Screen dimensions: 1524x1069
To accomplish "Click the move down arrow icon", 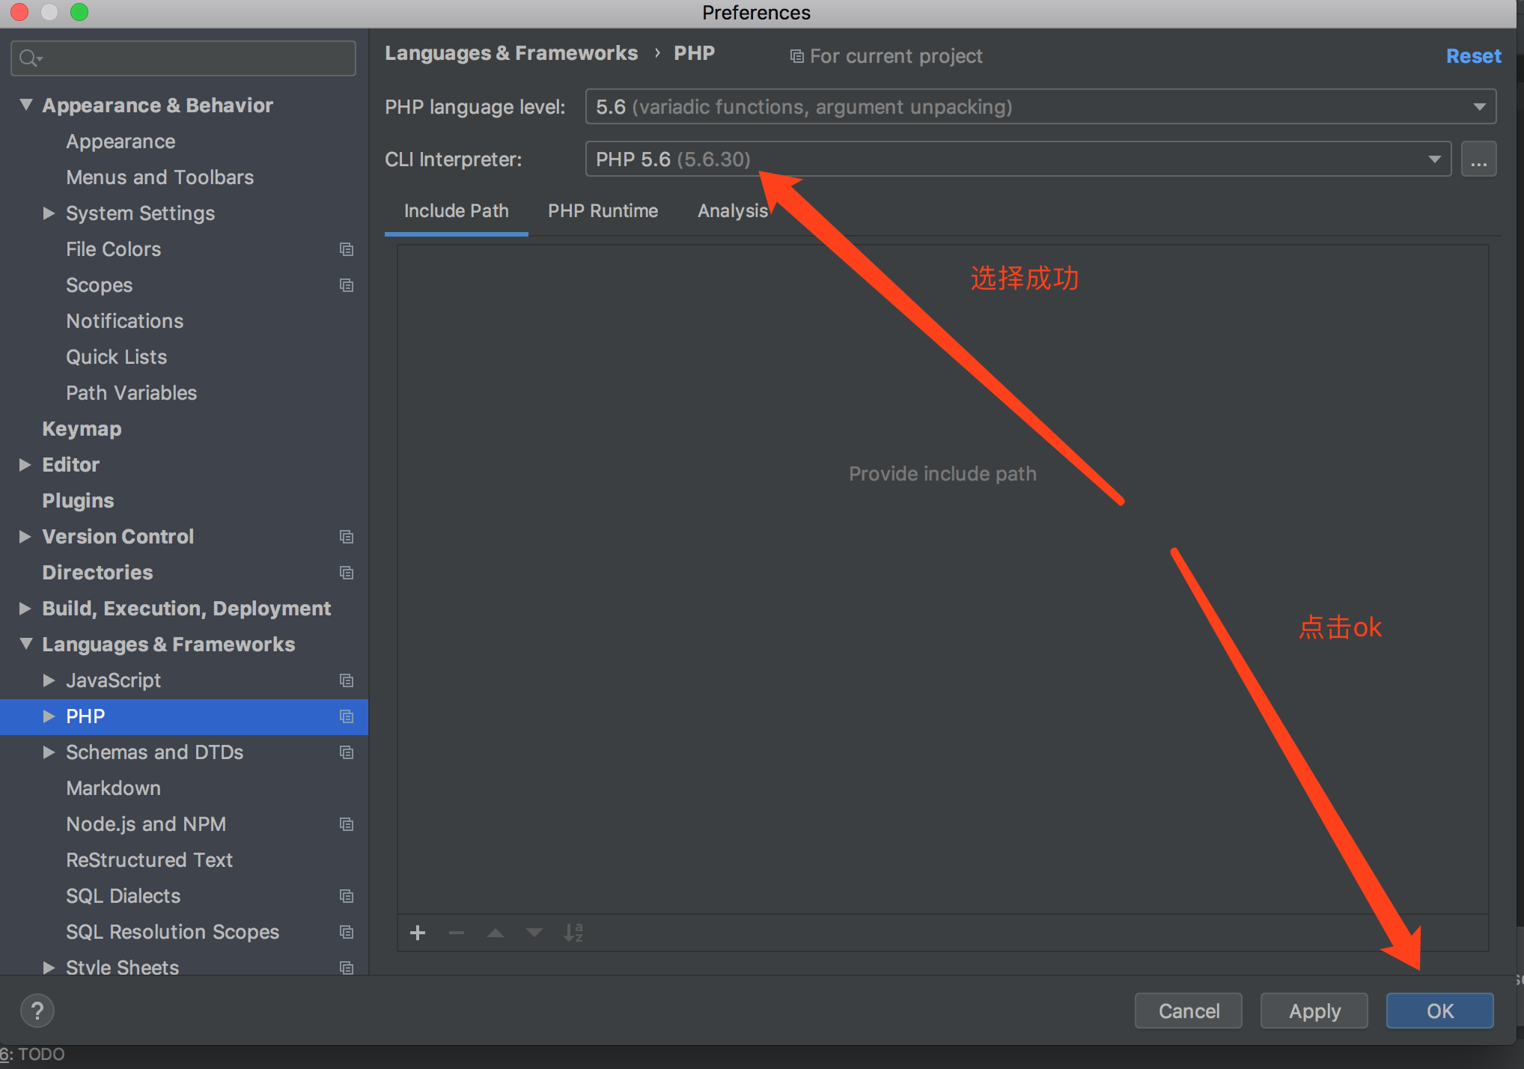I will pos(534,933).
